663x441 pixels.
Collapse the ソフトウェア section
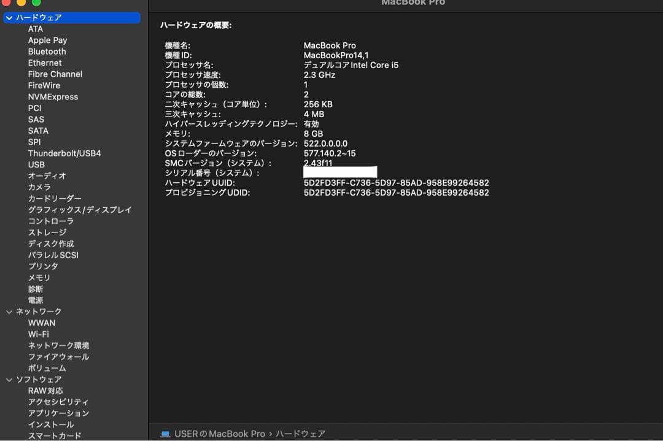point(9,379)
